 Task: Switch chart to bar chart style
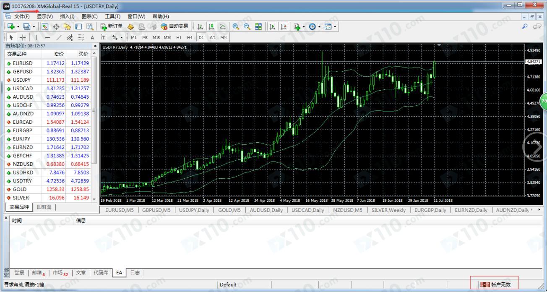click(201, 26)
